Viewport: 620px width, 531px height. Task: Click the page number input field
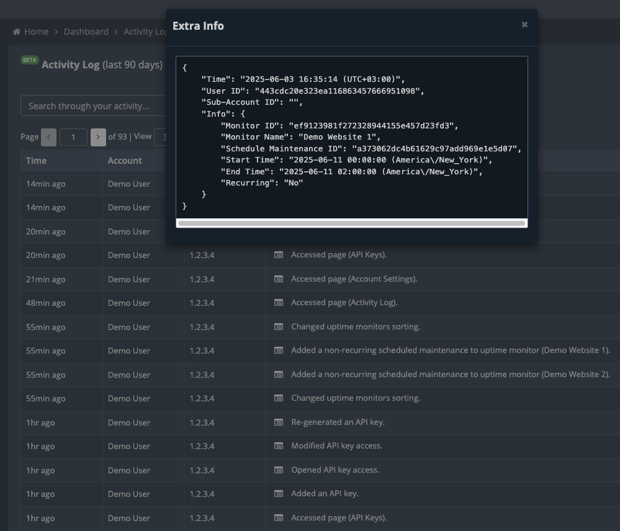click(x=73, y=137)
